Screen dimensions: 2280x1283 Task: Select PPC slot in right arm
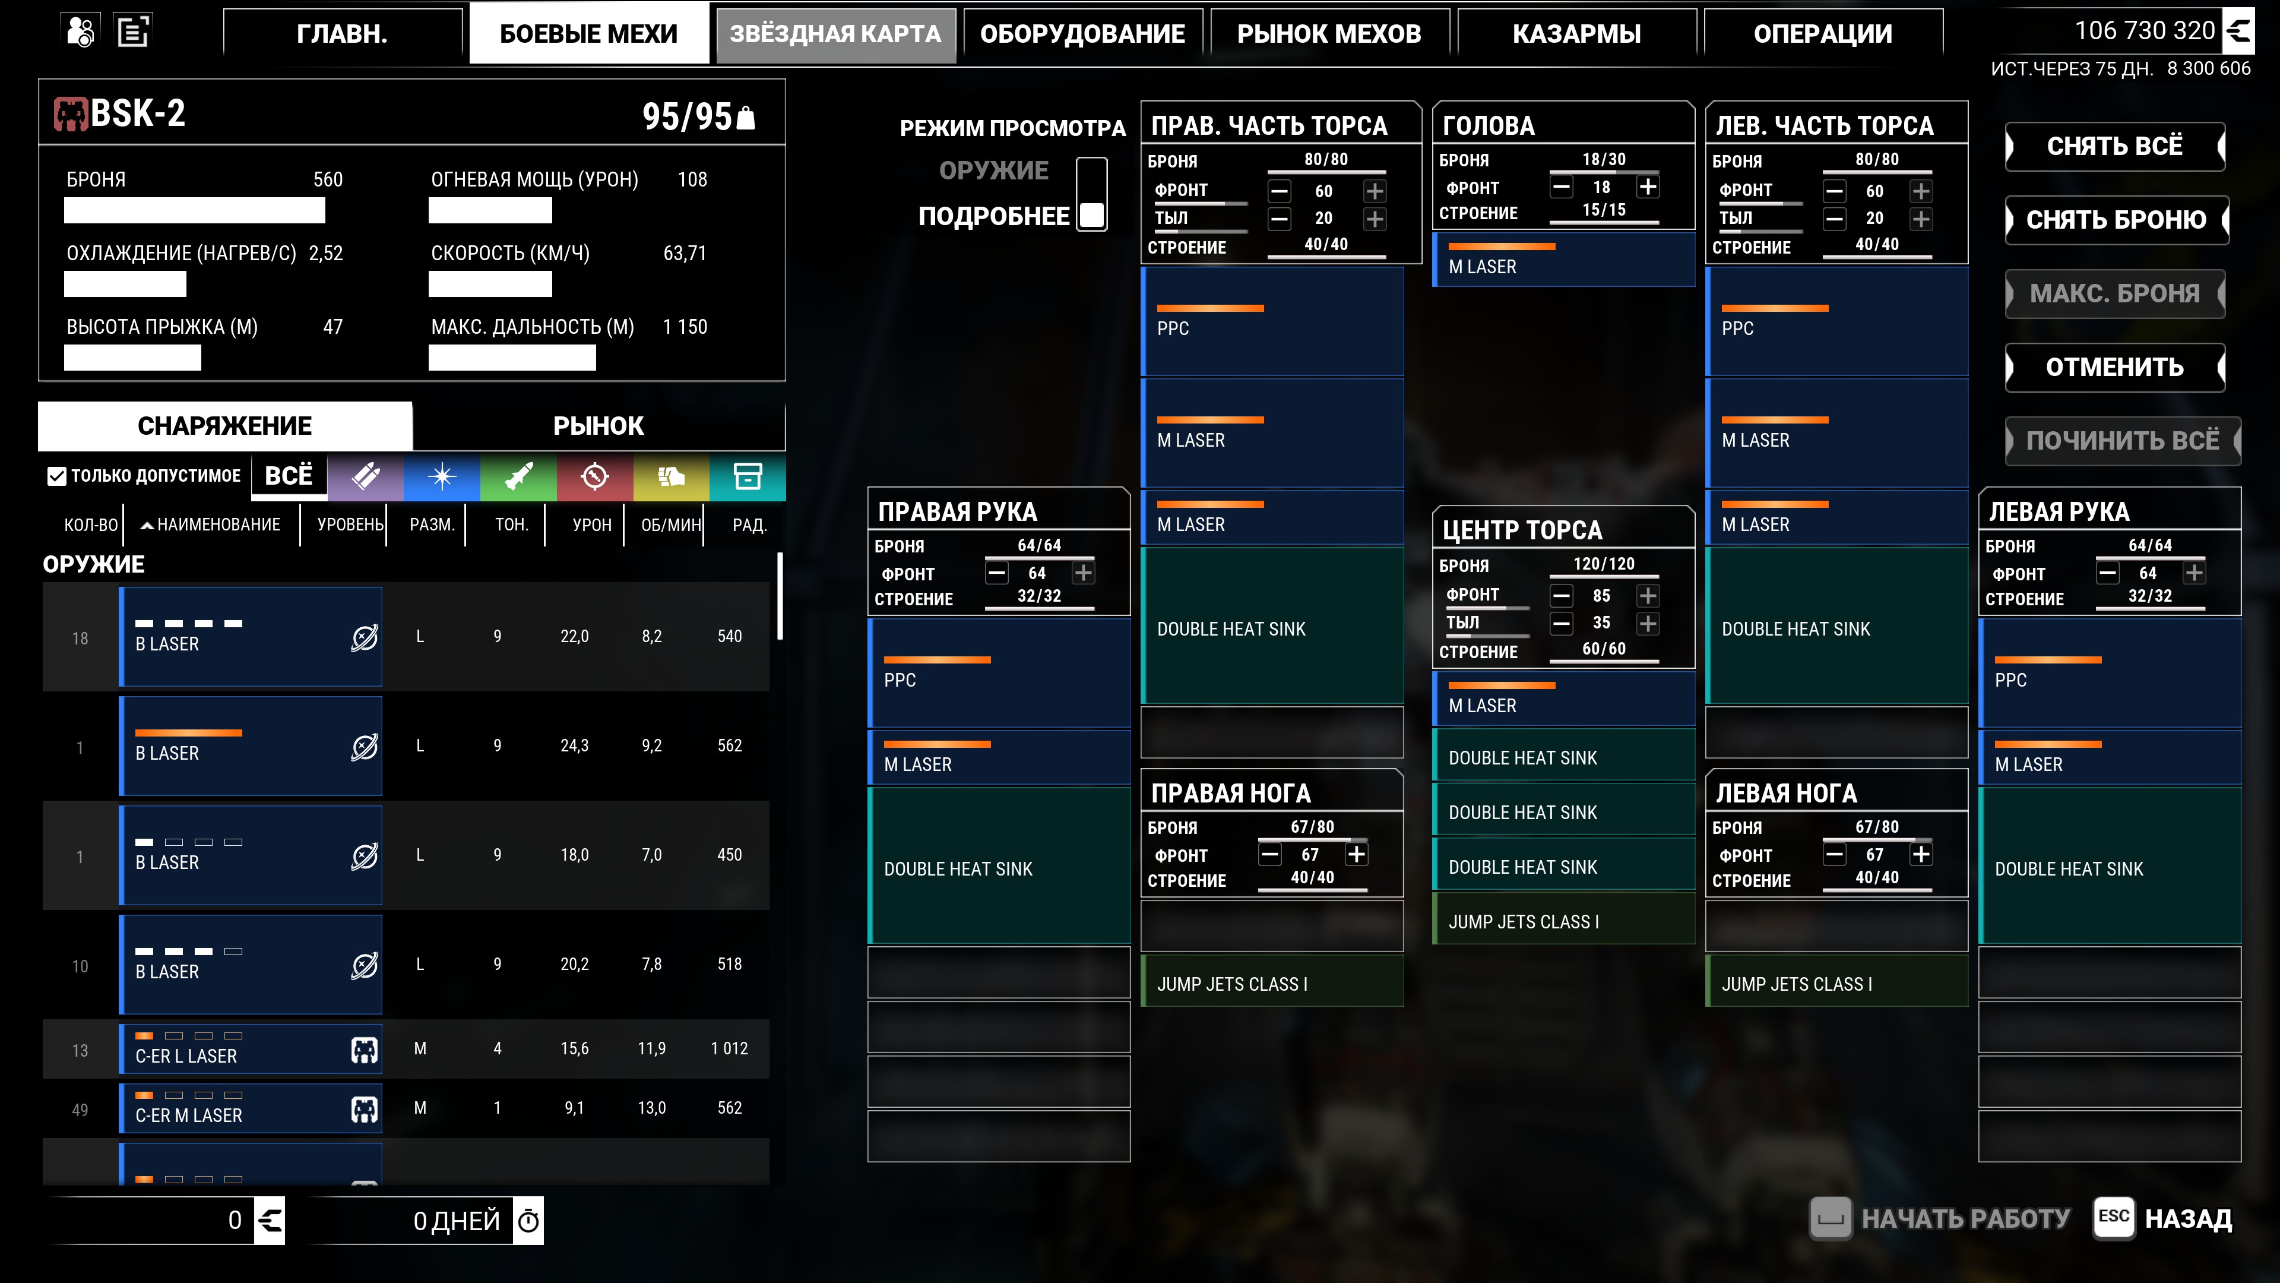[x=999, y=673]
